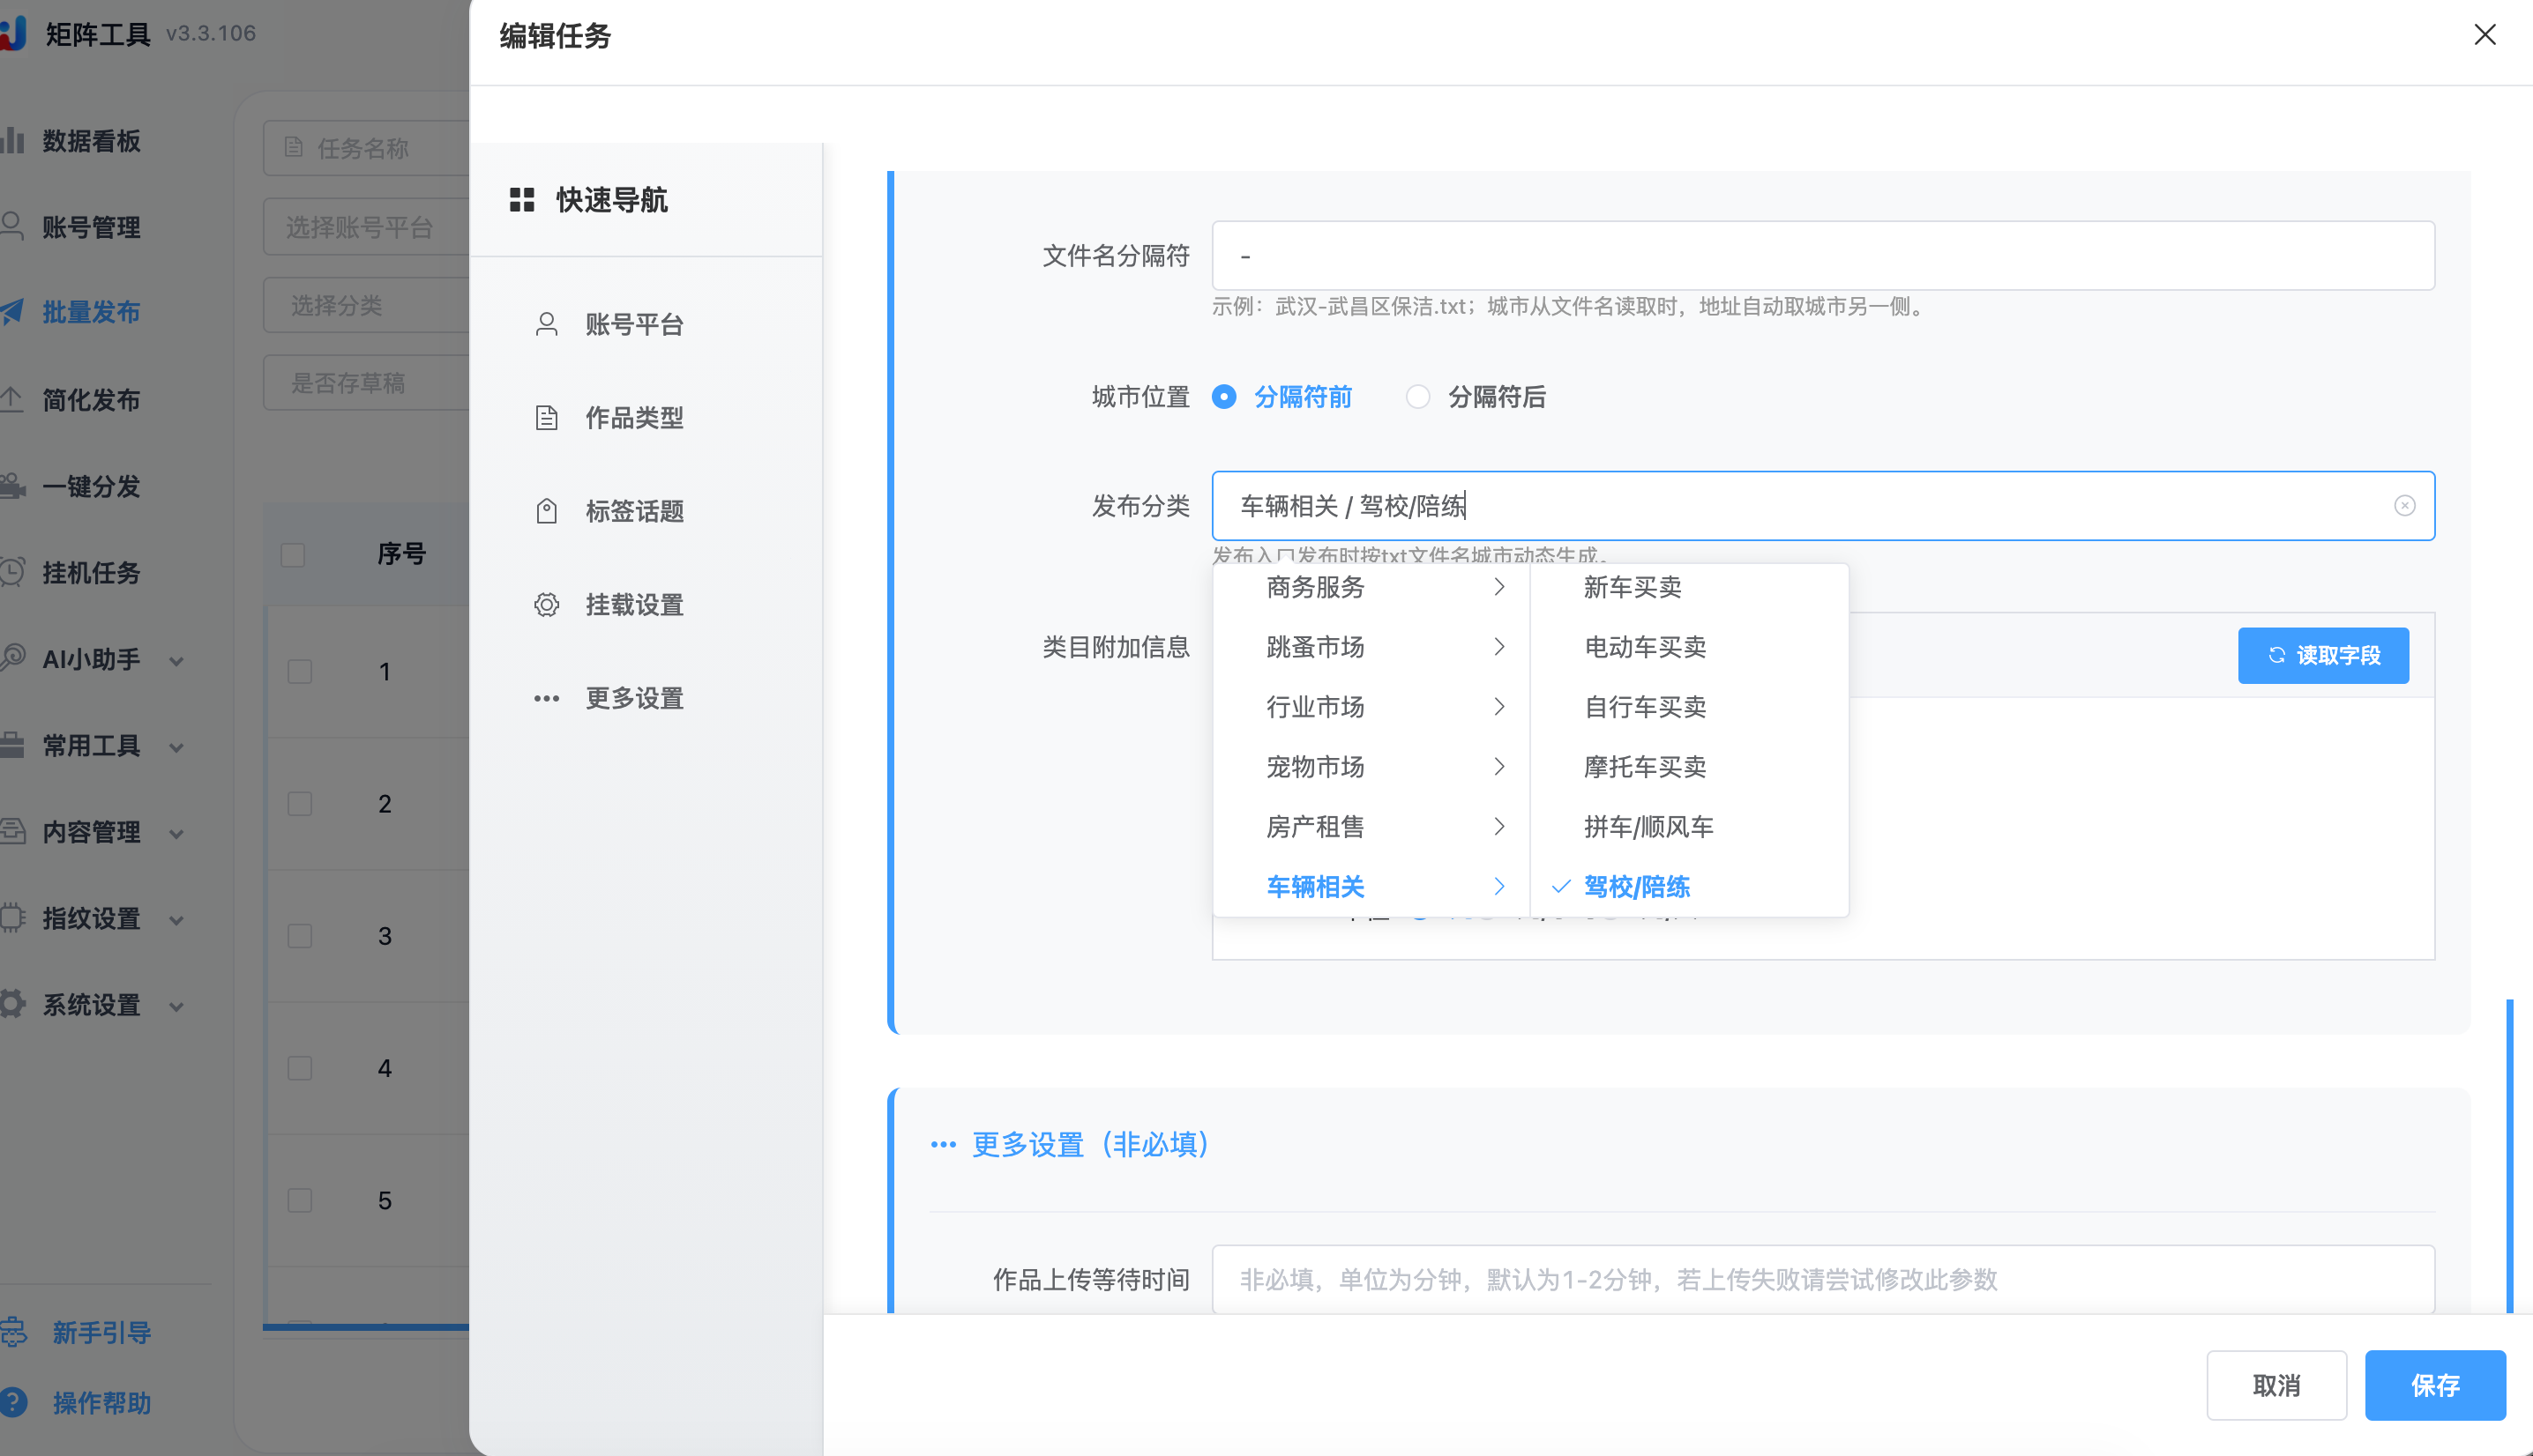Click the 新手引导 icon at the sidebar bottom
The height and width of the screenshot is (1456, 2533).
tap(13, 1332)
